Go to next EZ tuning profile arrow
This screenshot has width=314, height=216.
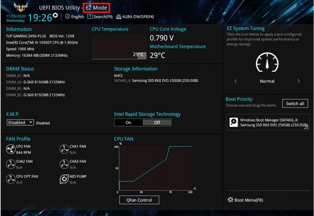299,81
